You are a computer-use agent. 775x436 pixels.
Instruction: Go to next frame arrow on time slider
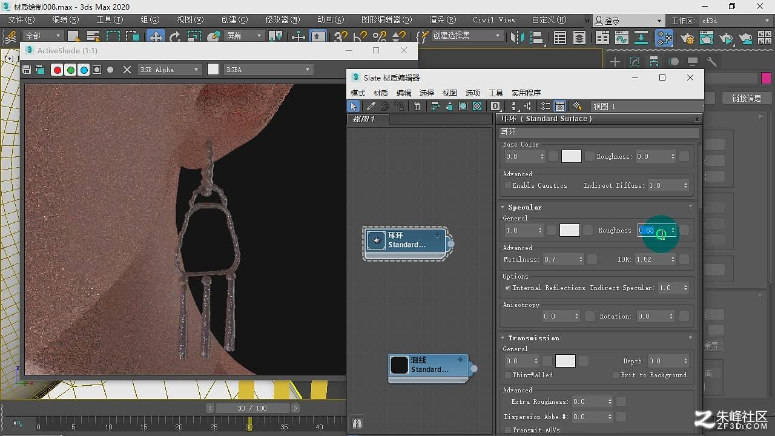tap(295, 408)
